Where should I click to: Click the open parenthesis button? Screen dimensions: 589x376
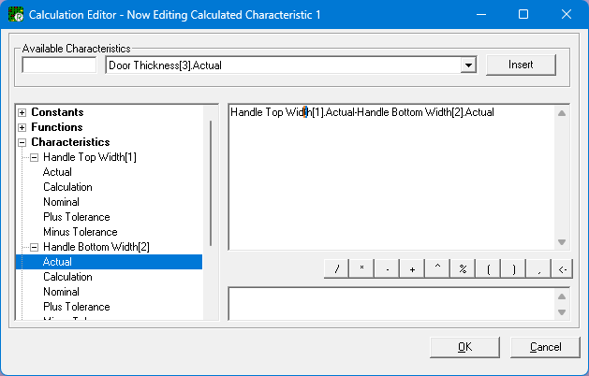click(488, 268)
